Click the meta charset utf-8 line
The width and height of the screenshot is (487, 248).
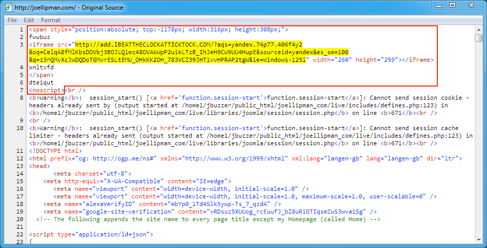tap(92, 174)
